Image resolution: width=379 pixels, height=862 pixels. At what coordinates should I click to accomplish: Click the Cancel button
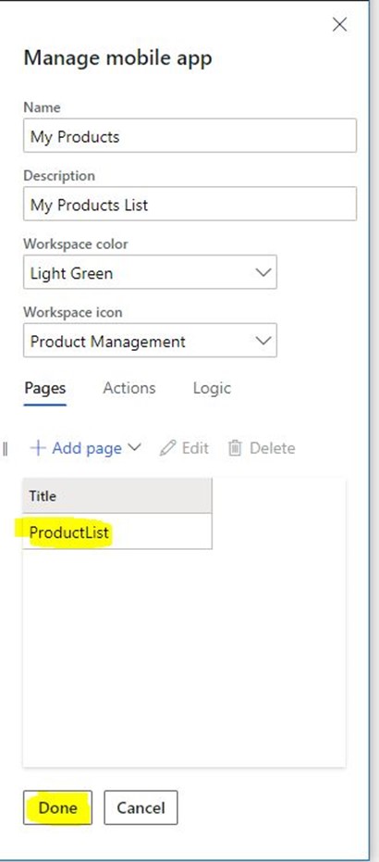[x=141, y=807]
